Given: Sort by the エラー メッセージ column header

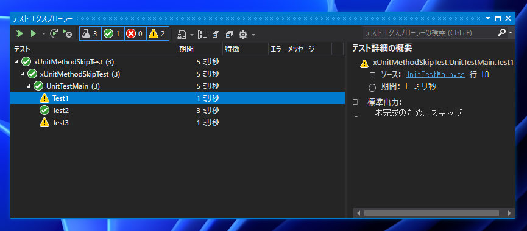Looking at the screenshot, I should (x=300, y=49).
